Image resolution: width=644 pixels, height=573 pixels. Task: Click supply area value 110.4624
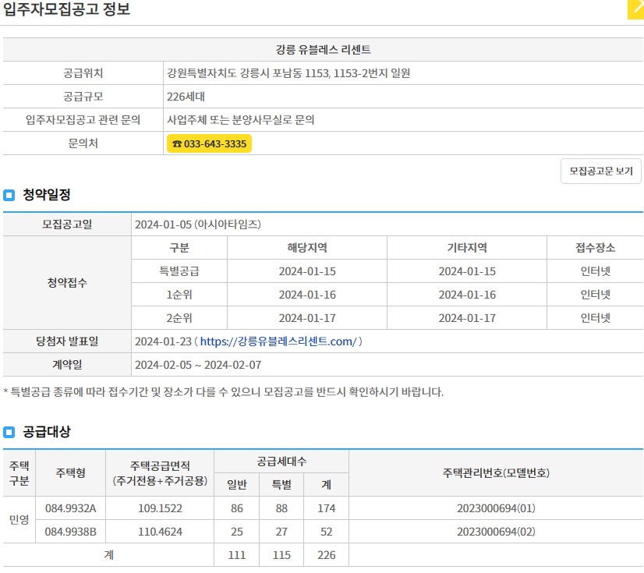[160, 532]
